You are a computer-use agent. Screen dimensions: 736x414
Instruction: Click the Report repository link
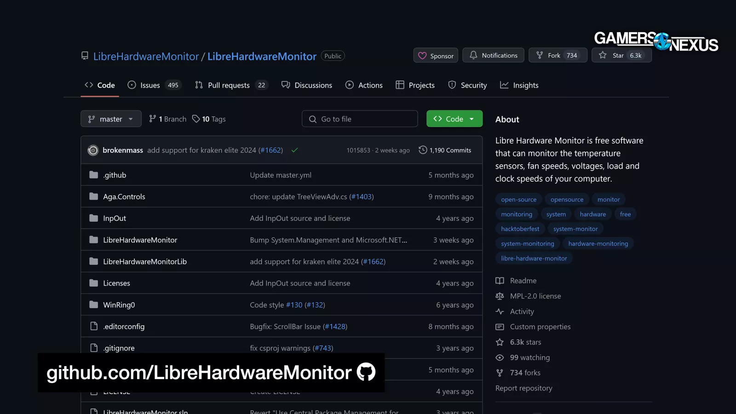click(523, 388)
